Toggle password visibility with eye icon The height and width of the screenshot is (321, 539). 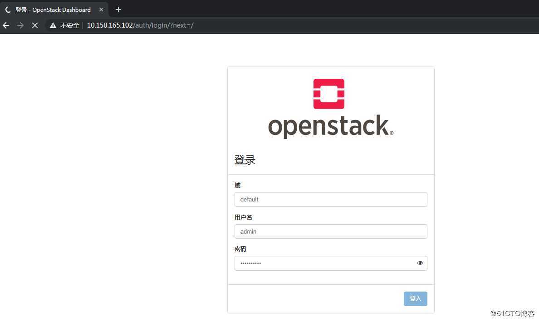click(420, 263)
